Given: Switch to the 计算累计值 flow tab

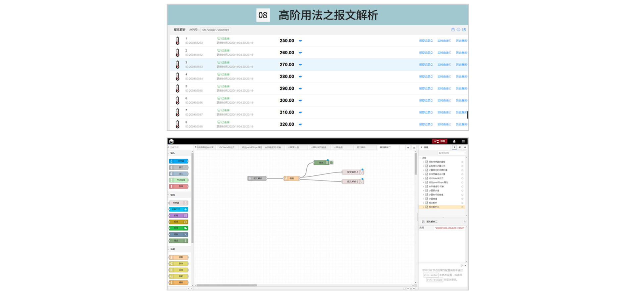Looking at the screenshot, I should 293,148.
